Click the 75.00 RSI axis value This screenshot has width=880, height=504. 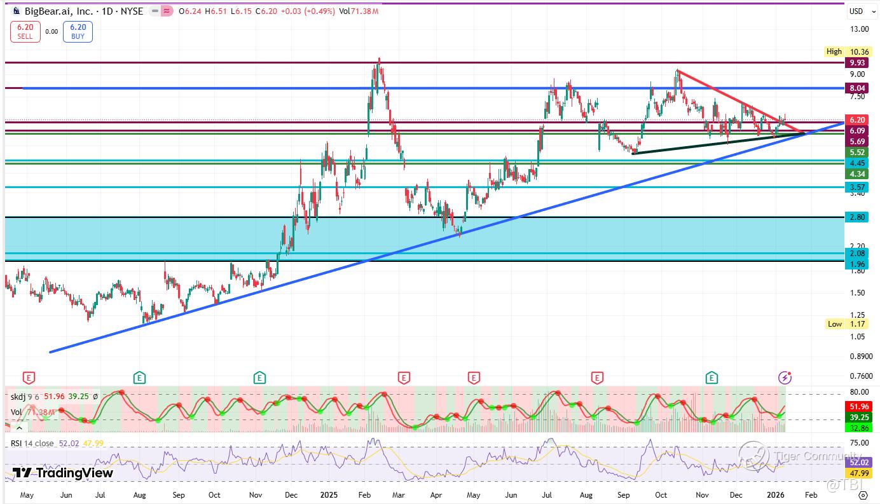coord(859,443)
